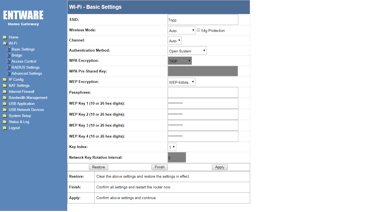Viewport: 375px width, 212px height.
Task: Open the Wireless Mode dropdown
Action: click(181, 30)
